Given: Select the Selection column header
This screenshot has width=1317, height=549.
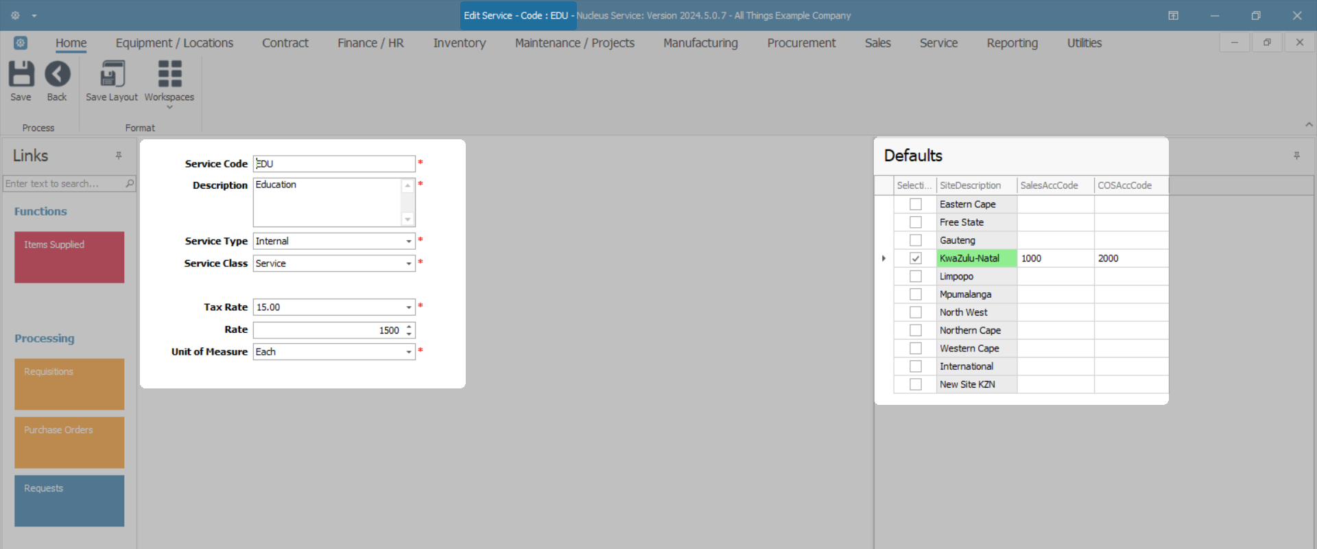Looking at the screenshot, I should 915,185.
